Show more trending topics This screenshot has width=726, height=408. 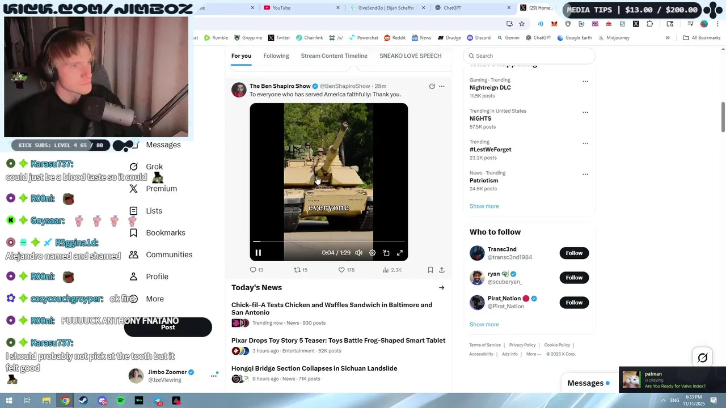484,206
